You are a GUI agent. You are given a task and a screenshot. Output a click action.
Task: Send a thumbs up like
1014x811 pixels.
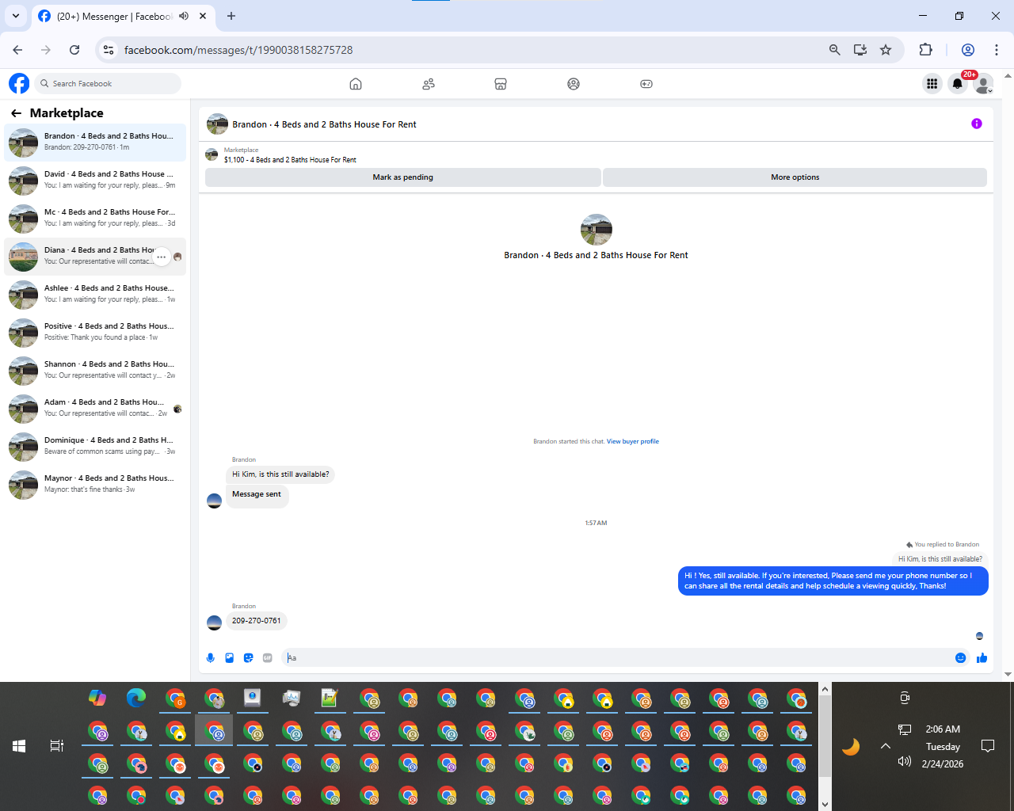982,658
